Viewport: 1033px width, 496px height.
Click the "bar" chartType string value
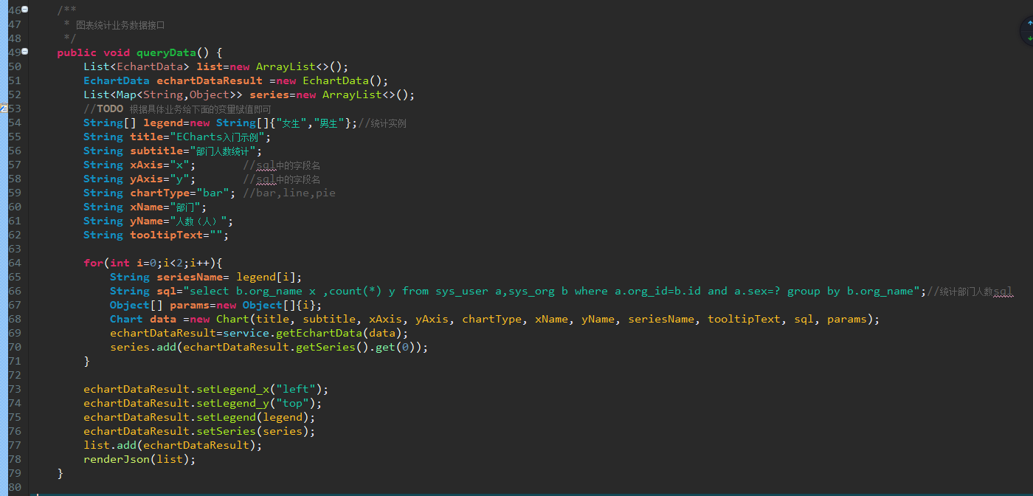213,193
